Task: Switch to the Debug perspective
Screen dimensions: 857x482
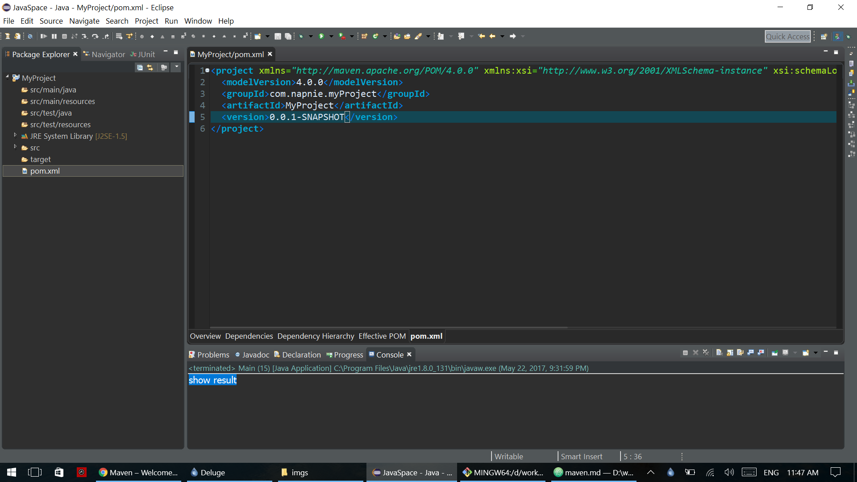Action: tap(848, 37)
